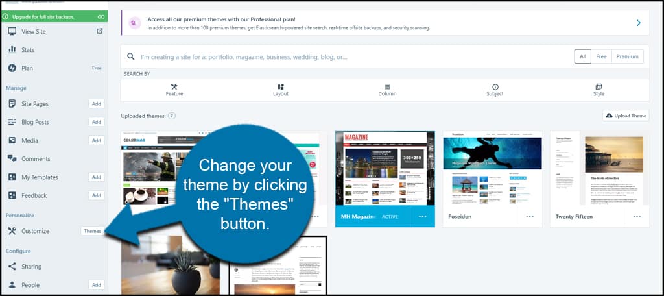This screenshot has width=664, height=296.
Task: Show All themes filter
Action: tap(583, 56)
